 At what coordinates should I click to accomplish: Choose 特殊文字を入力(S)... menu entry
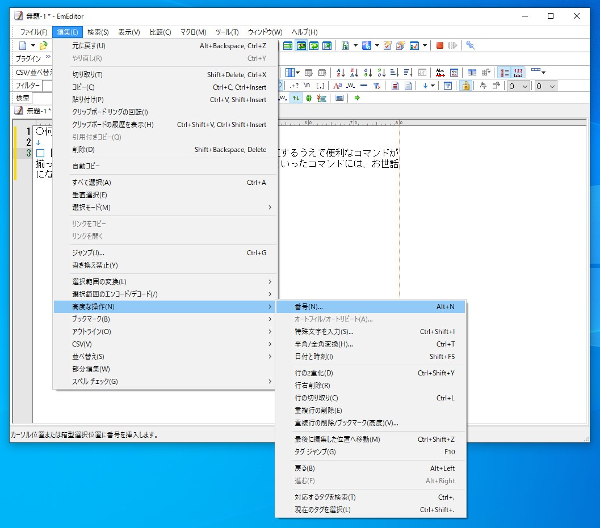(371, 331)
